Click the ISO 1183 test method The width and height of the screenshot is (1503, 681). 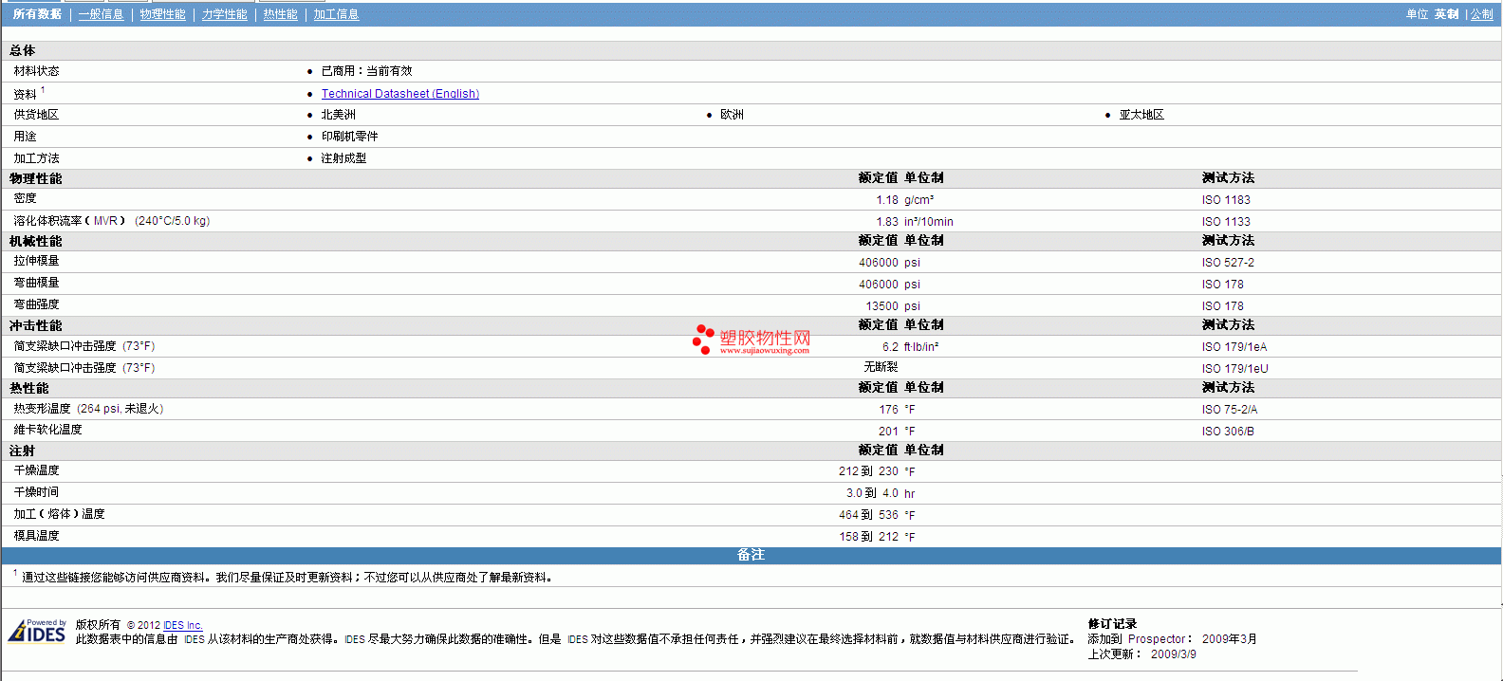(x=1226, y=200)
